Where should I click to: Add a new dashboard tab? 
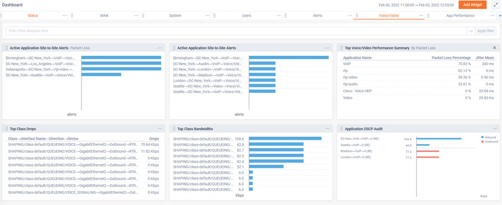(500, 15)
